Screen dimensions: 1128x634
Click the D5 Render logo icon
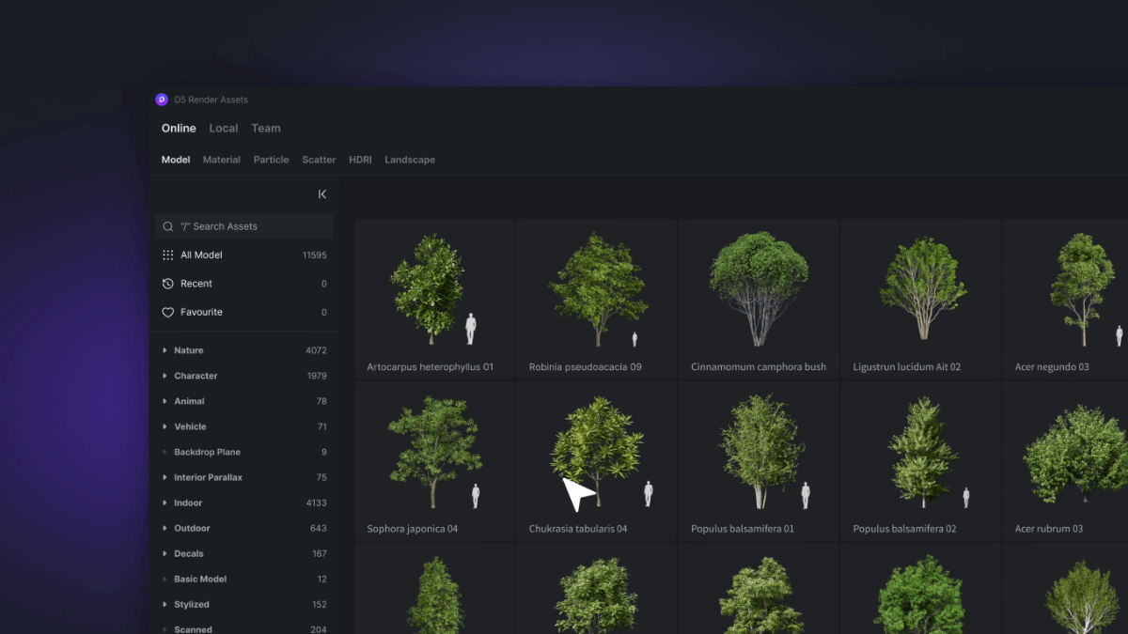tap(160, 99)
